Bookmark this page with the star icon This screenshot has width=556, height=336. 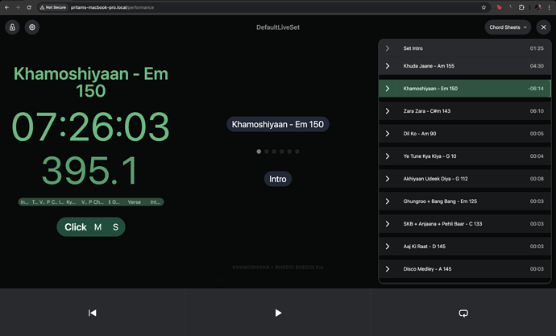click(x=483, y=7)
